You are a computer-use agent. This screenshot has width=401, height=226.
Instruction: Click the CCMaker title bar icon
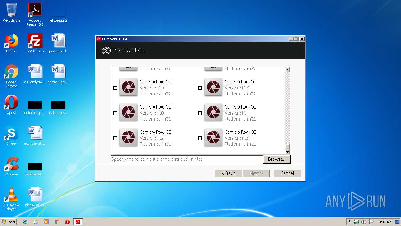coord(99,39)
